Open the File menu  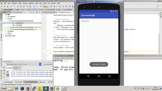click(x=2, y=3)
